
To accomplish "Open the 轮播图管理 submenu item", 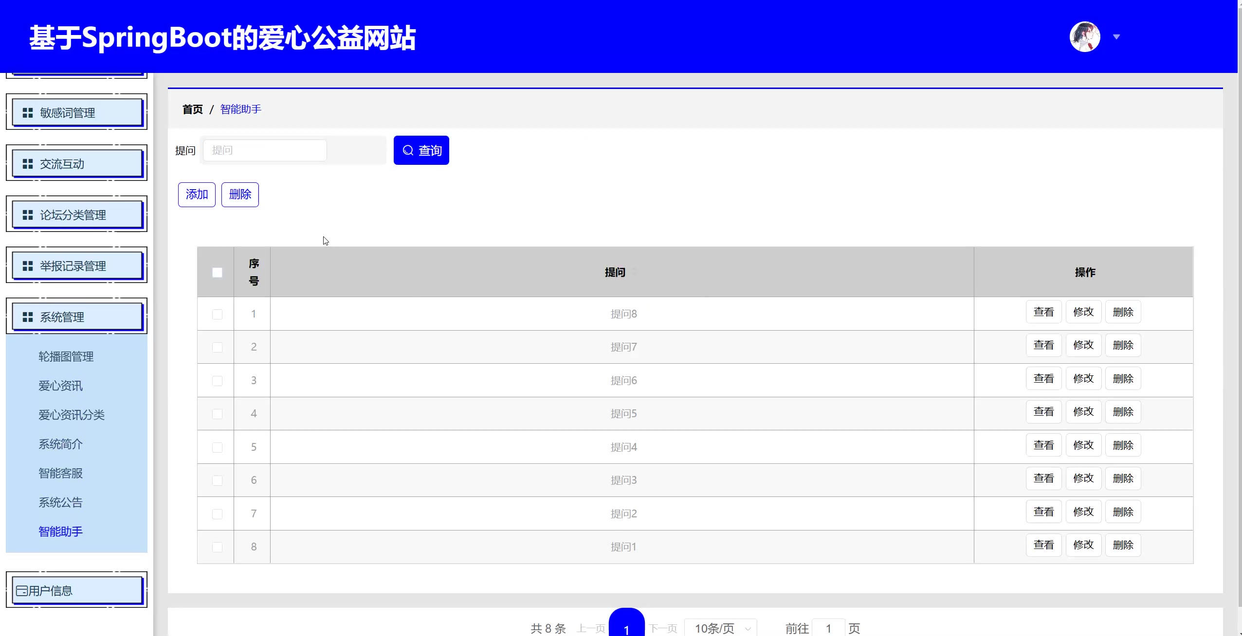I will pyautogui.click(x=66, y=356).
